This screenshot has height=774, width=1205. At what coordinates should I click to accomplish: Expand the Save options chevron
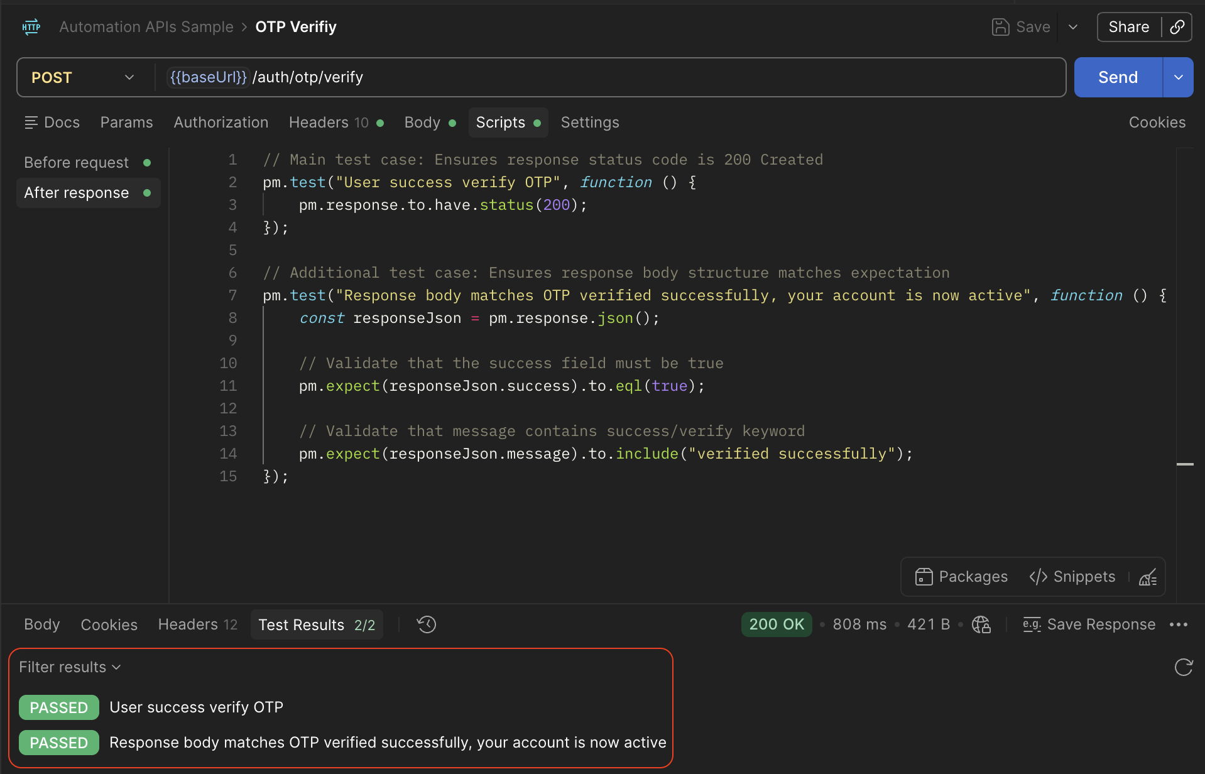(1073, 27)
